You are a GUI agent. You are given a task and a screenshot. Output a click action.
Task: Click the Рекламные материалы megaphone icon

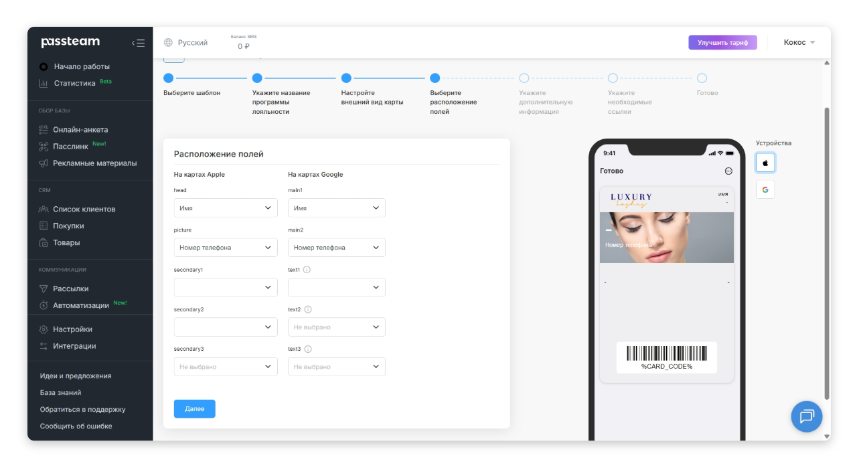[44, 163]
